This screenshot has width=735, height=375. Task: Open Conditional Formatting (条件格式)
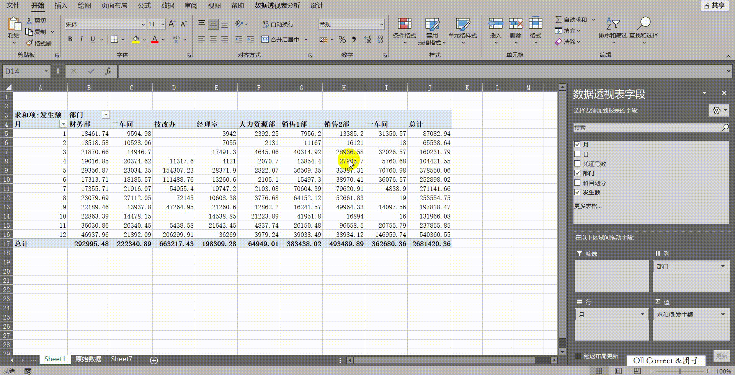coord(404,31)
